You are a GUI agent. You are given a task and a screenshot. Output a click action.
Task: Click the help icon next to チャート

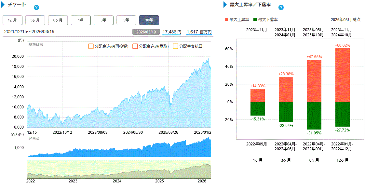tap(36, 7)
